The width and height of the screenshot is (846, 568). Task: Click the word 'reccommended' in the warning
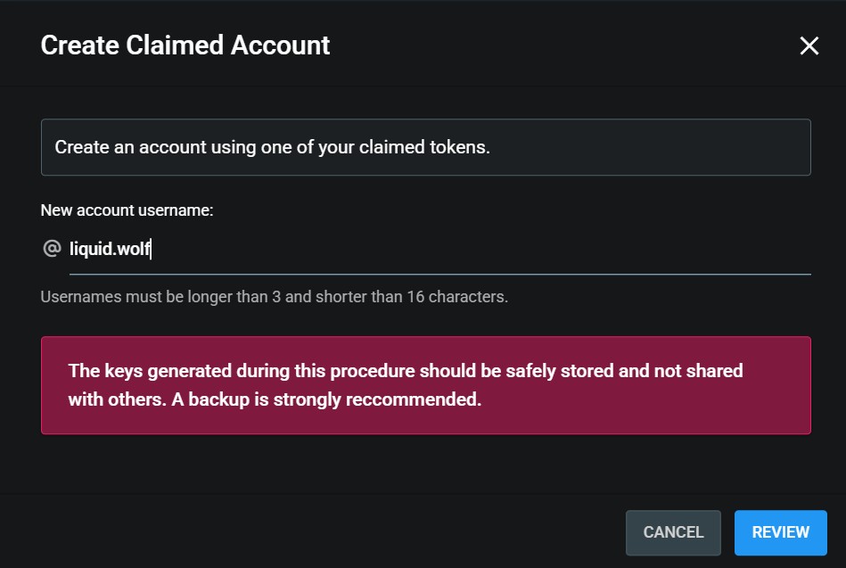[412, 399]
